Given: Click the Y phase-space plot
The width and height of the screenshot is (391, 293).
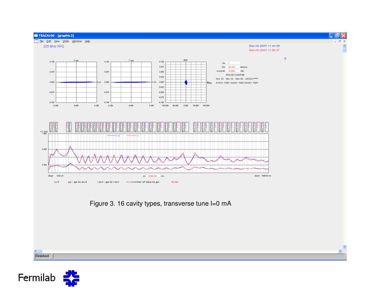Looking at the screenshot, I should coord(131,82).
